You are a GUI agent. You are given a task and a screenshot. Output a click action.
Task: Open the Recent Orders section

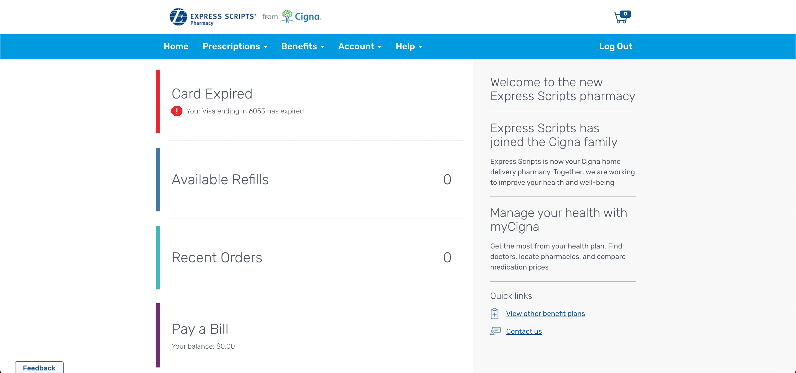(217, 258)
